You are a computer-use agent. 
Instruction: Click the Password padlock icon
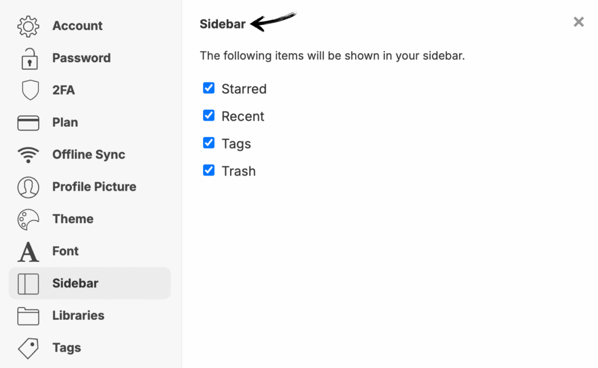[27, 58]
